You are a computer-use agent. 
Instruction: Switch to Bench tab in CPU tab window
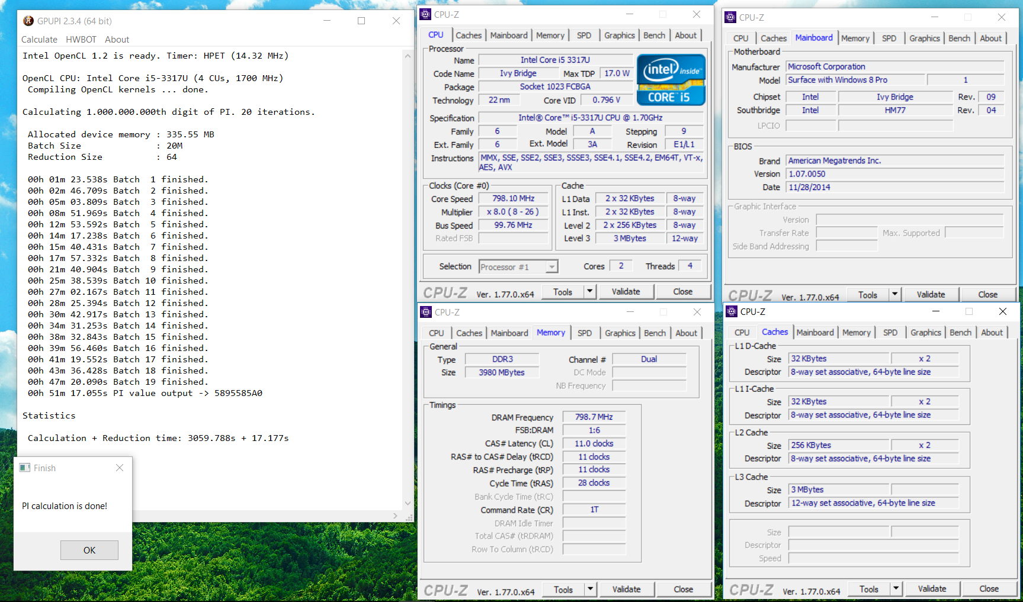tap(655, 36)
